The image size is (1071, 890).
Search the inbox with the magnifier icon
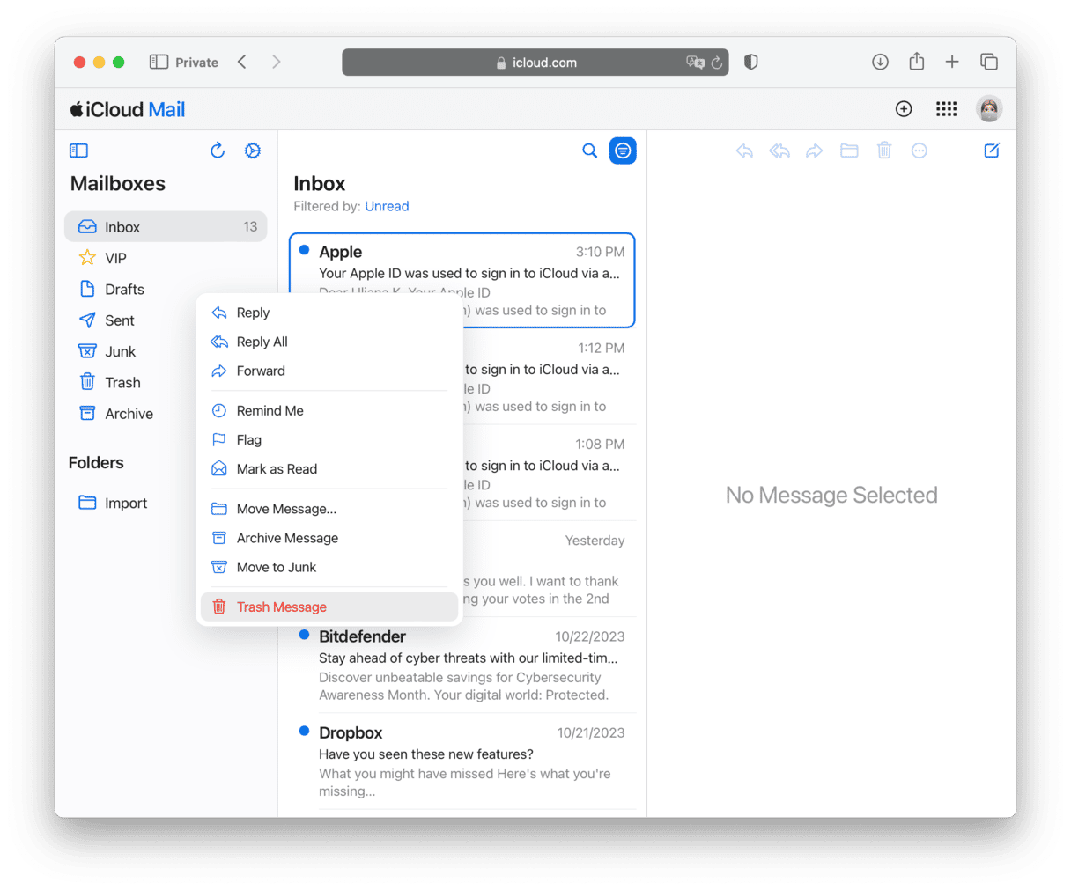pos(590,151)
